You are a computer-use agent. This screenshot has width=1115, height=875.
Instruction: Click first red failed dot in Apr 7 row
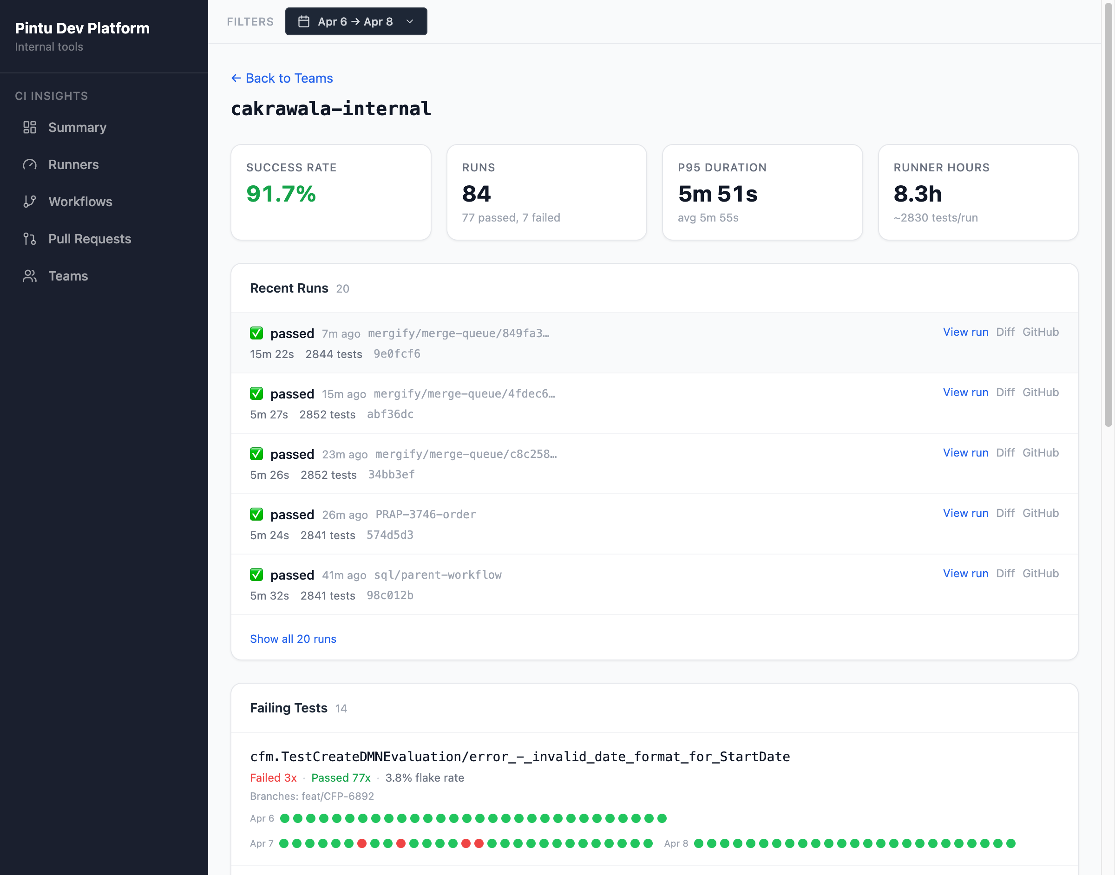point(362,843)
